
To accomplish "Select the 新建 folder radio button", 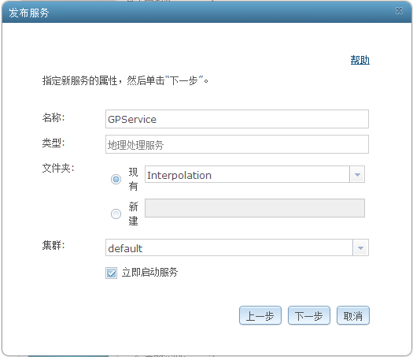I will [116, 214].
